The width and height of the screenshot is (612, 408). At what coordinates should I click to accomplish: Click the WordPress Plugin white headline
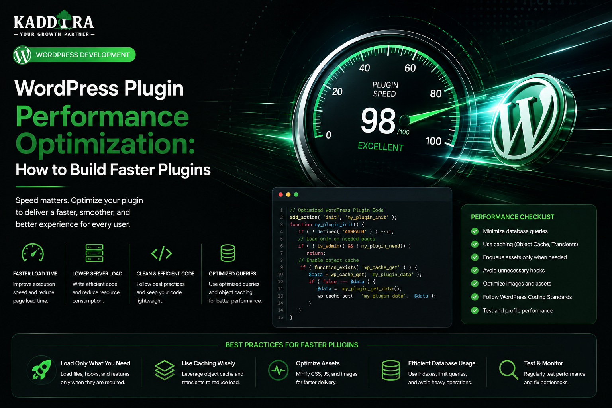pyautogui.click(x=99, y=88)
